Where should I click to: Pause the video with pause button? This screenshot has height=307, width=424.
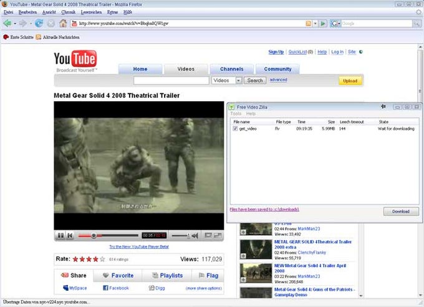(60, 235)
